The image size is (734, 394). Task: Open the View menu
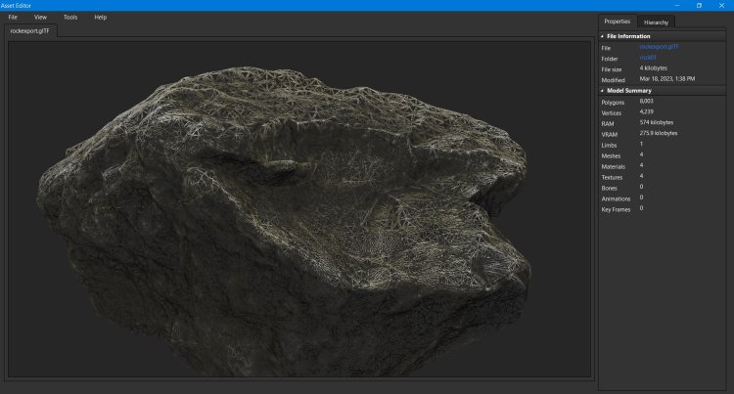(x=40, y=18)
